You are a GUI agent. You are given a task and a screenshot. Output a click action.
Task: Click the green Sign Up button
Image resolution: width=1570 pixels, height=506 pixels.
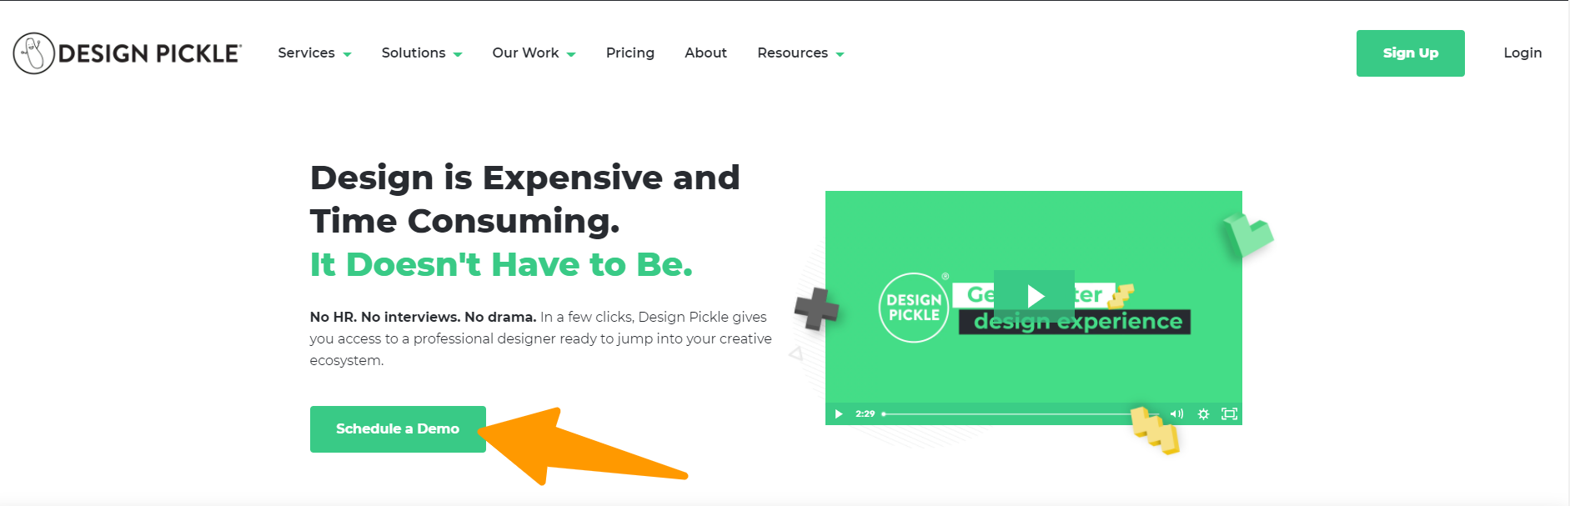(1410, 53)
